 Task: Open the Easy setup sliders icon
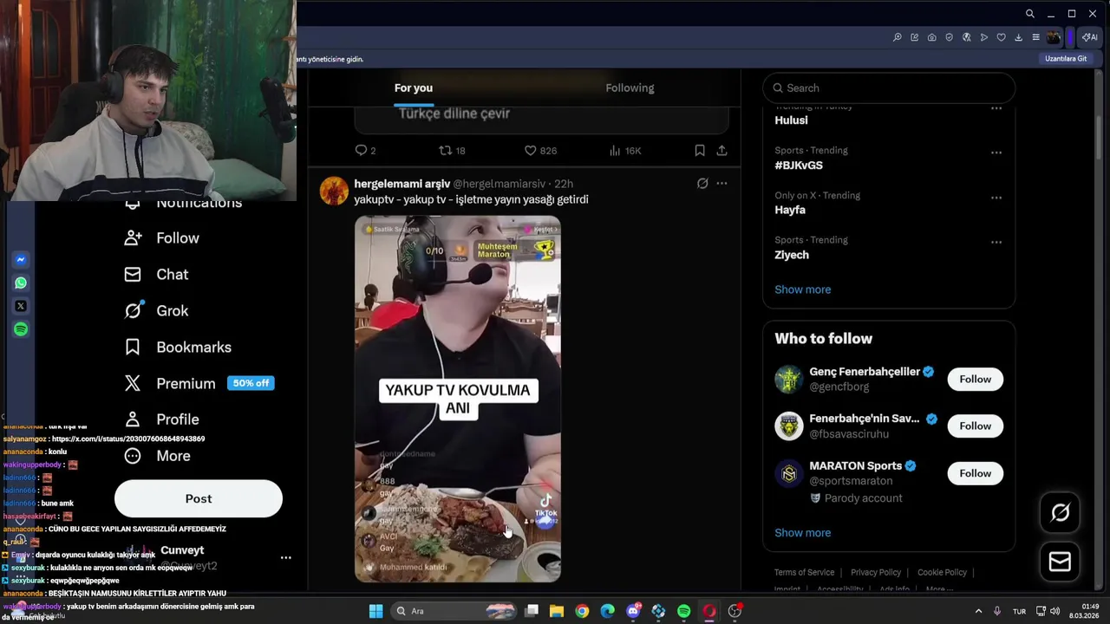tap(1035, 37)
